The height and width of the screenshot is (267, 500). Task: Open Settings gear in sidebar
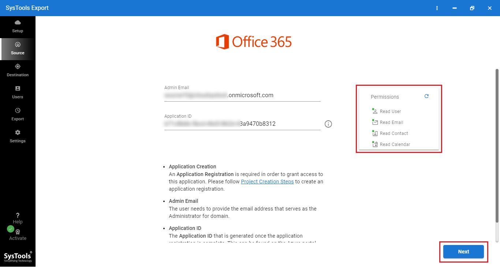tap(18, 133)
